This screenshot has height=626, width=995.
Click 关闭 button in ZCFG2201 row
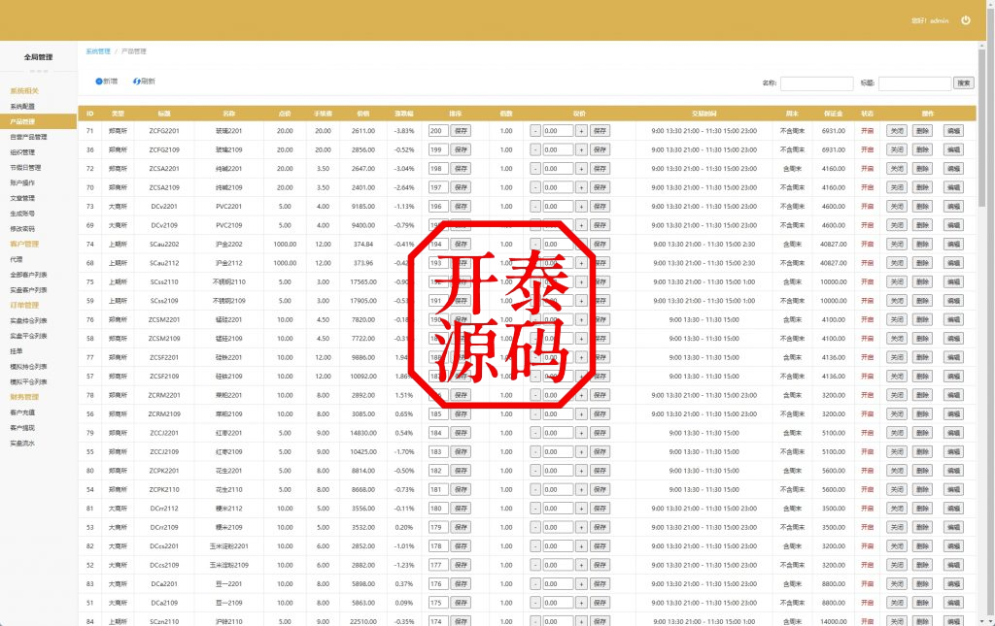point(897,130)
